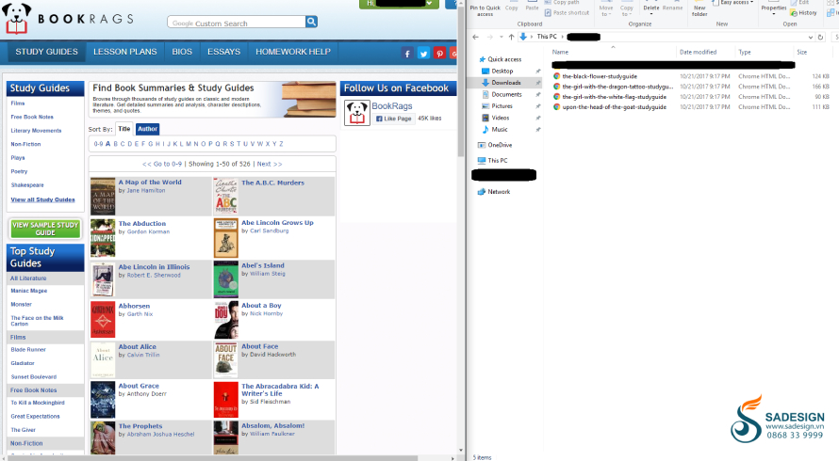Viewport: 839px width, 461px height.
Task: Open the About a Boy title link
Action: click(261, 306)
